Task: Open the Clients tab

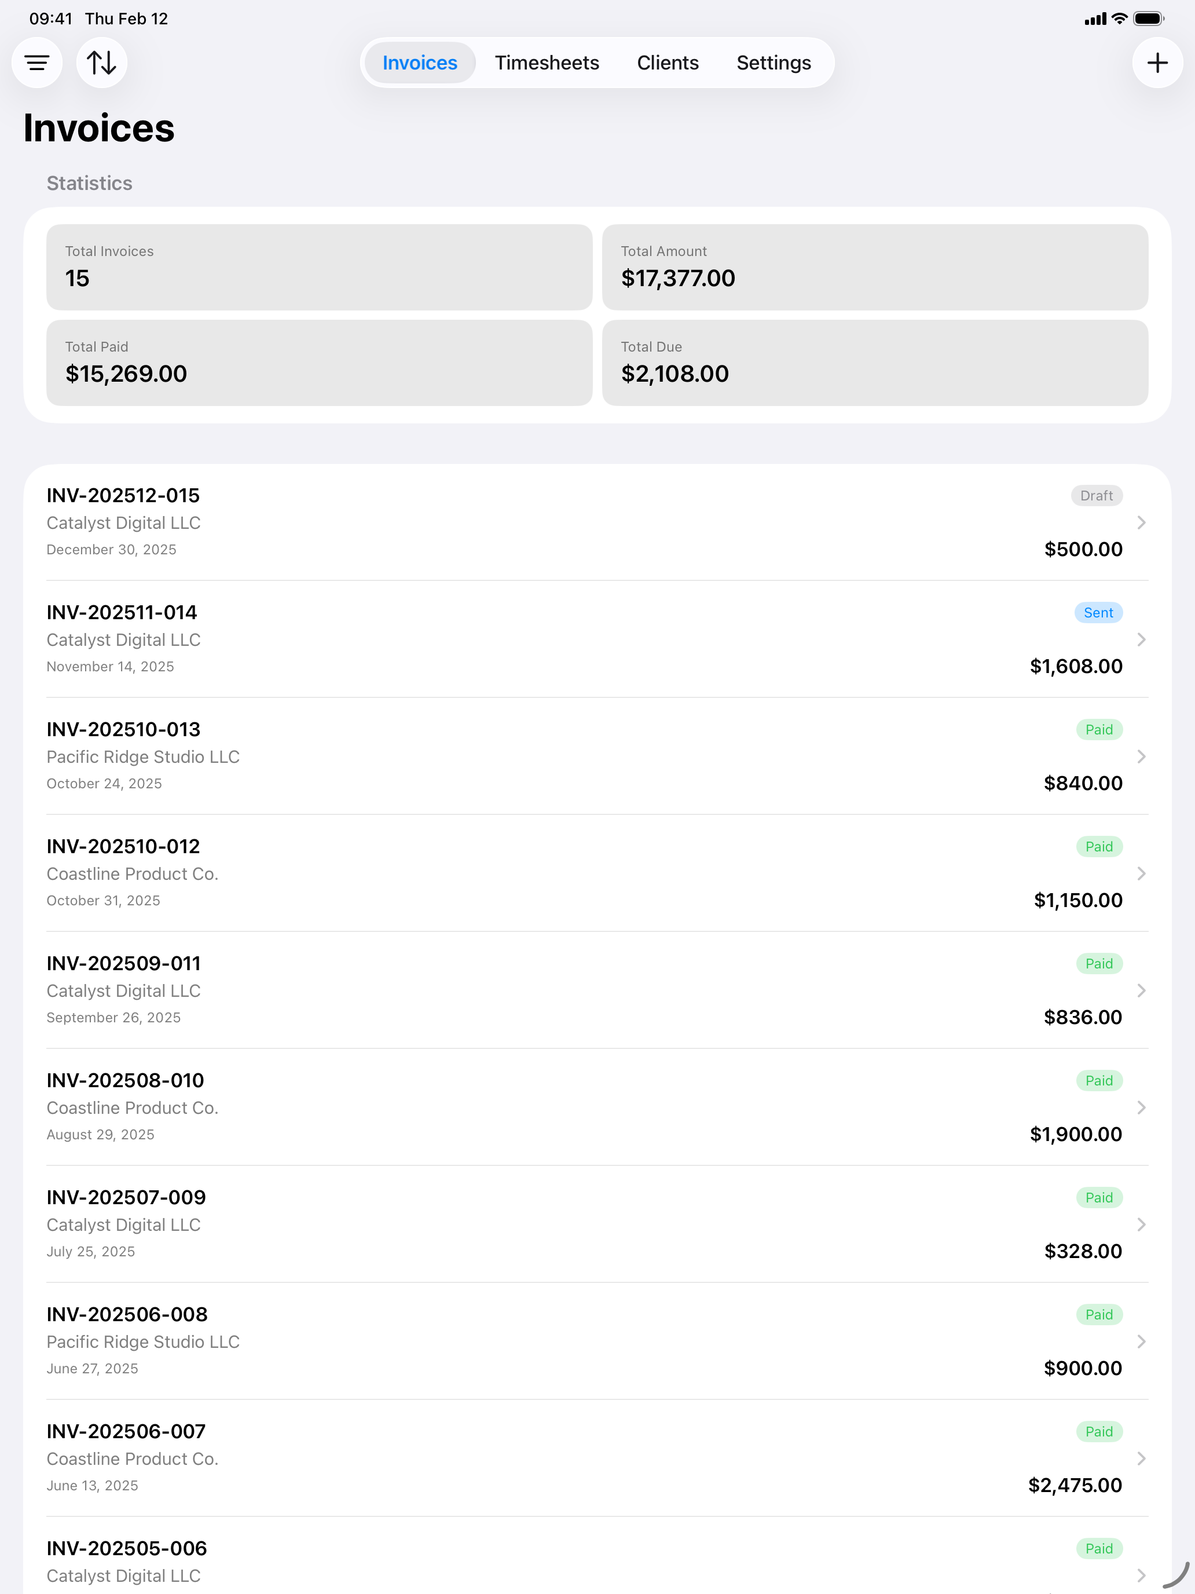Action: (x=668, y=63)
